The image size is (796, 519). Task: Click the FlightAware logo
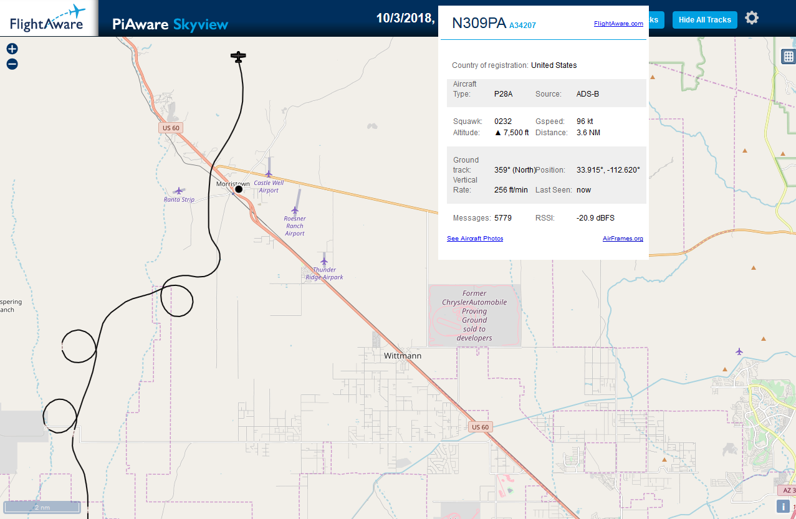49,18
